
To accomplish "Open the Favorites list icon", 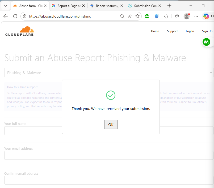I will point(177,16).
